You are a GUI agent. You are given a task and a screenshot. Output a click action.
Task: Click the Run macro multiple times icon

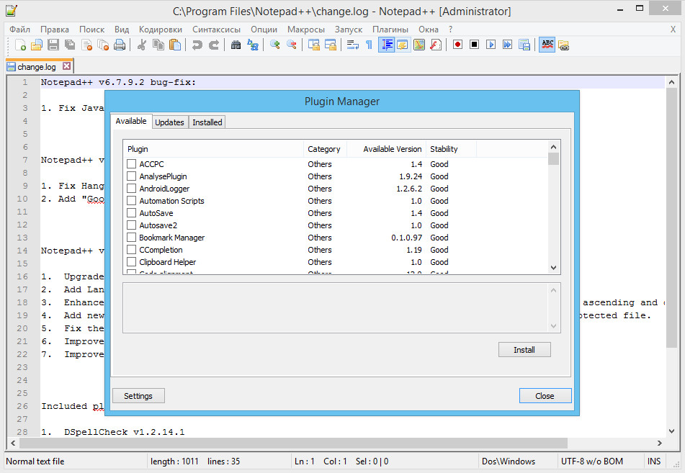(507, 45)
